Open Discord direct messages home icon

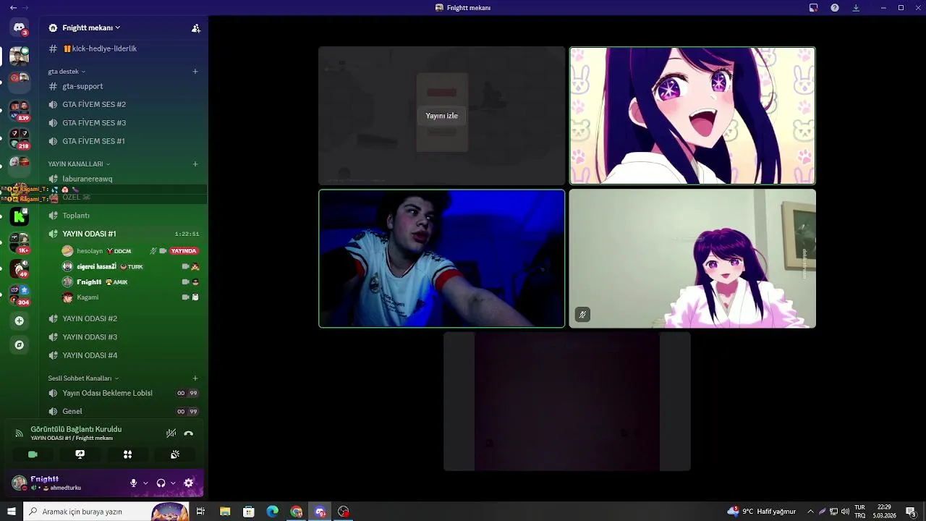tap(20, 27)
